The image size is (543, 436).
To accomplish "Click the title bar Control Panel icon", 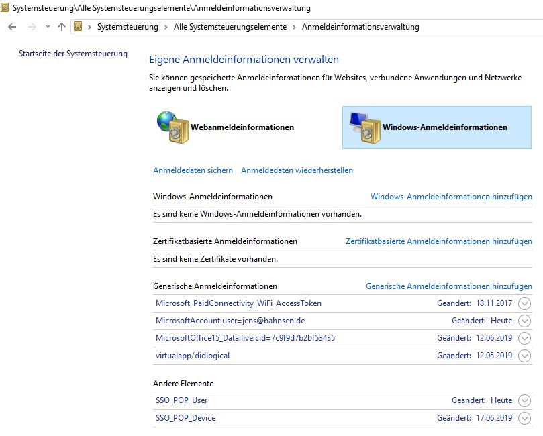I will tap(5, 7).
